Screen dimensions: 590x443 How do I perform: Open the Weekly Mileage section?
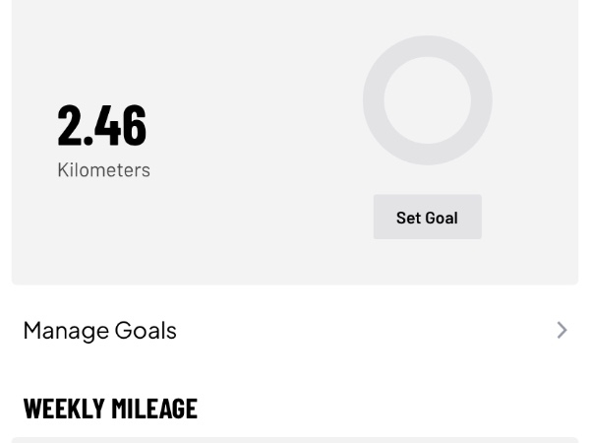(110, 408)
